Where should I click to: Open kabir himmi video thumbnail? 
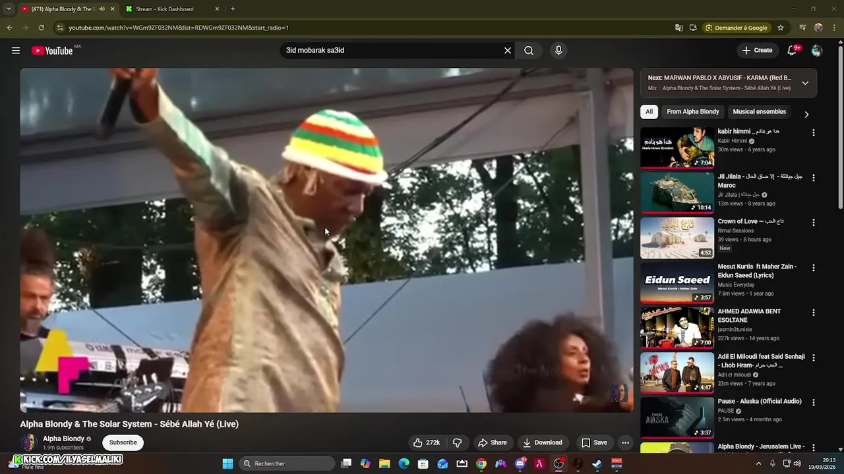677,147
